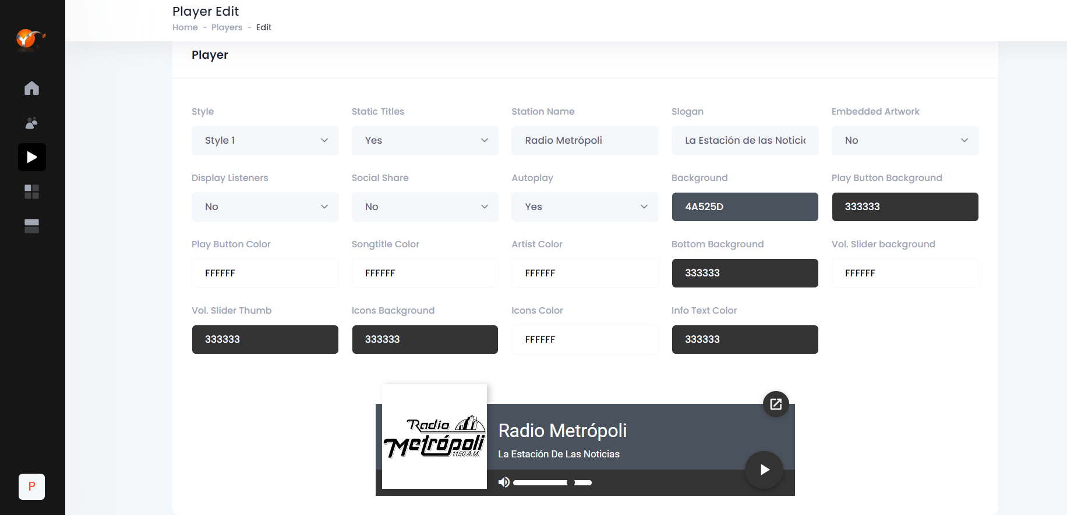1067x515 pixels.
Task: Pick the Icons Background color
Action: [425, 339]
